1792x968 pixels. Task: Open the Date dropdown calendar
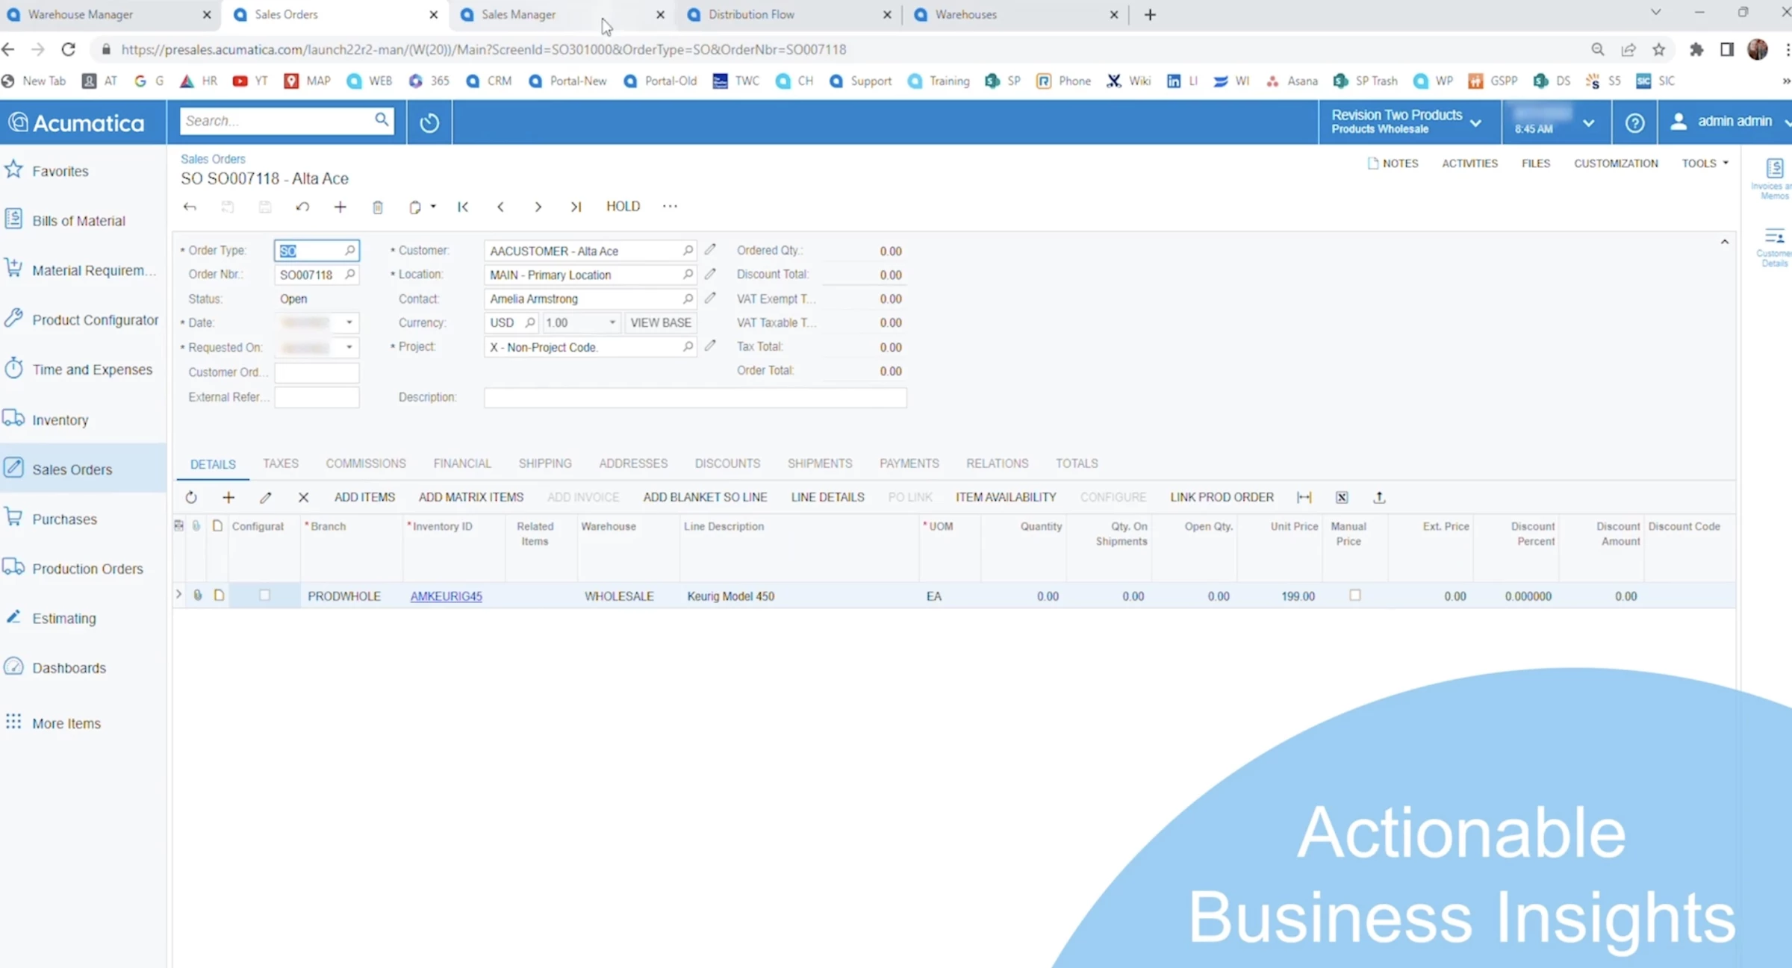(349, 322)
